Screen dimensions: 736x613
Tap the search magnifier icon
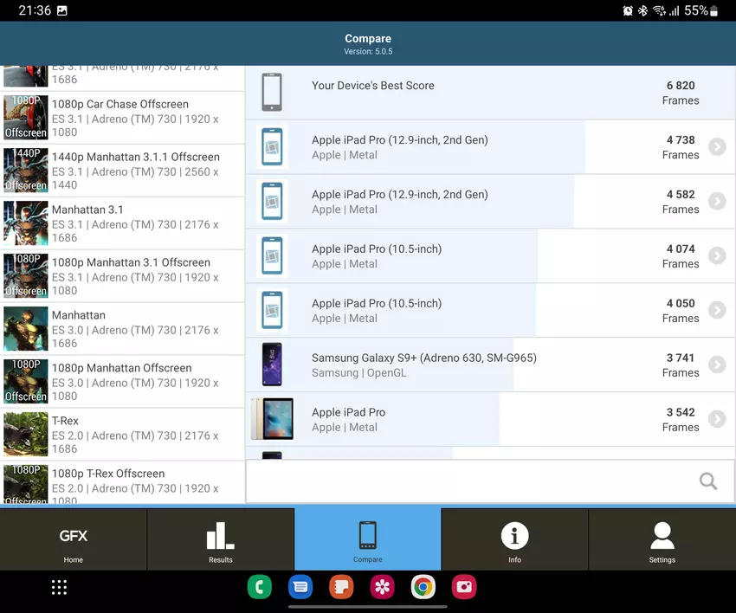tap(707, 481)
